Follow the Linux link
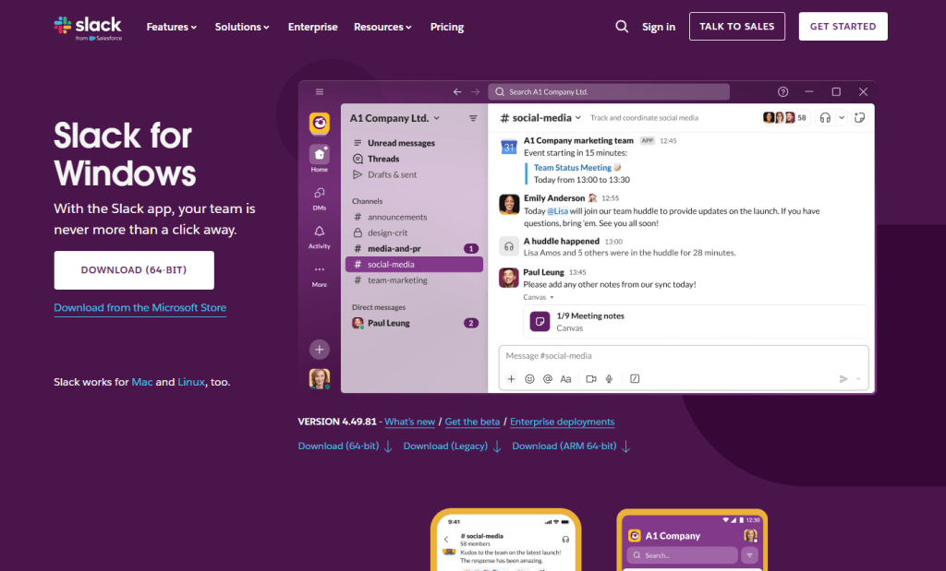The width and height of the screenshot is (946, 571). (191, 382)
